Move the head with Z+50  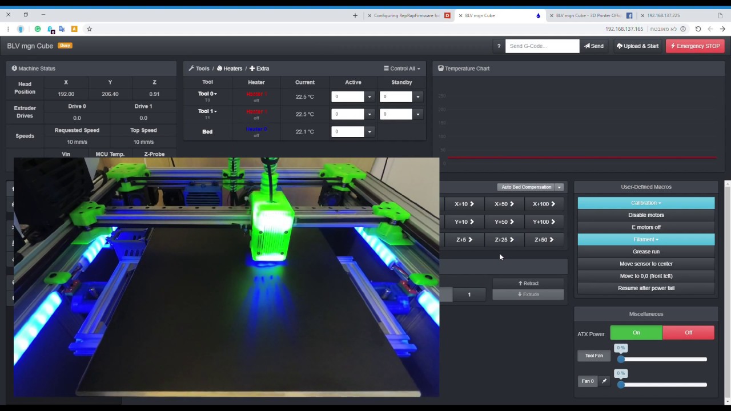pos(544,240)
